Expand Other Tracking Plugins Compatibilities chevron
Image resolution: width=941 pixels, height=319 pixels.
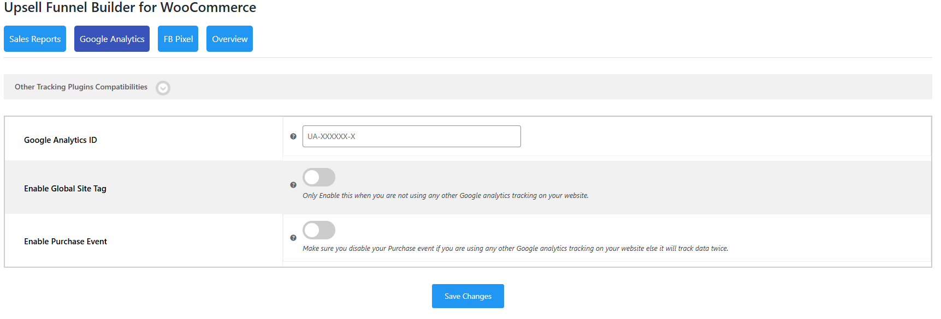(x=163, y=88)
